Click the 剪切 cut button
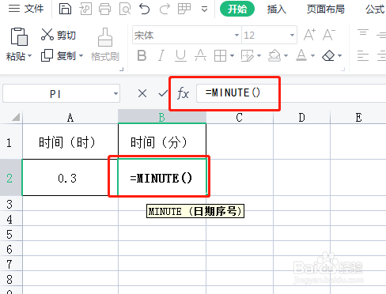This screenshot has width=386, height=294. click(59, 35)
